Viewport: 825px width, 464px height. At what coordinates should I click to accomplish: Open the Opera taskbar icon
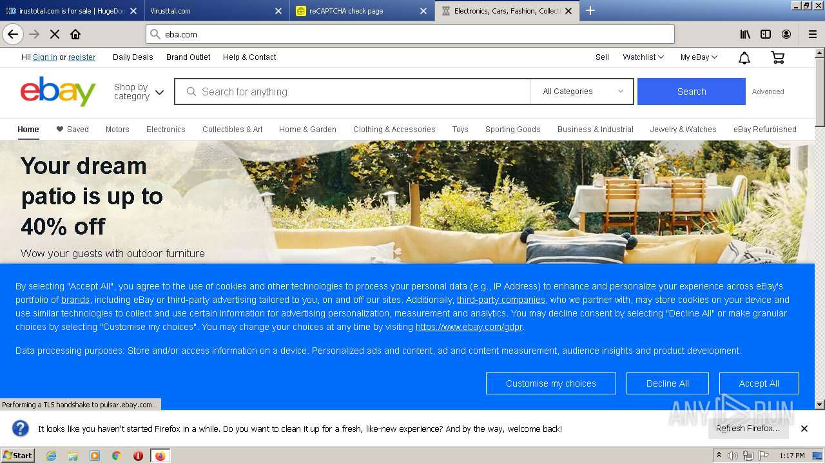(138, 456)
